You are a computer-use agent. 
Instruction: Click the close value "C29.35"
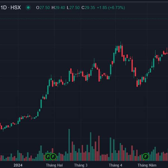click(88, 8)
